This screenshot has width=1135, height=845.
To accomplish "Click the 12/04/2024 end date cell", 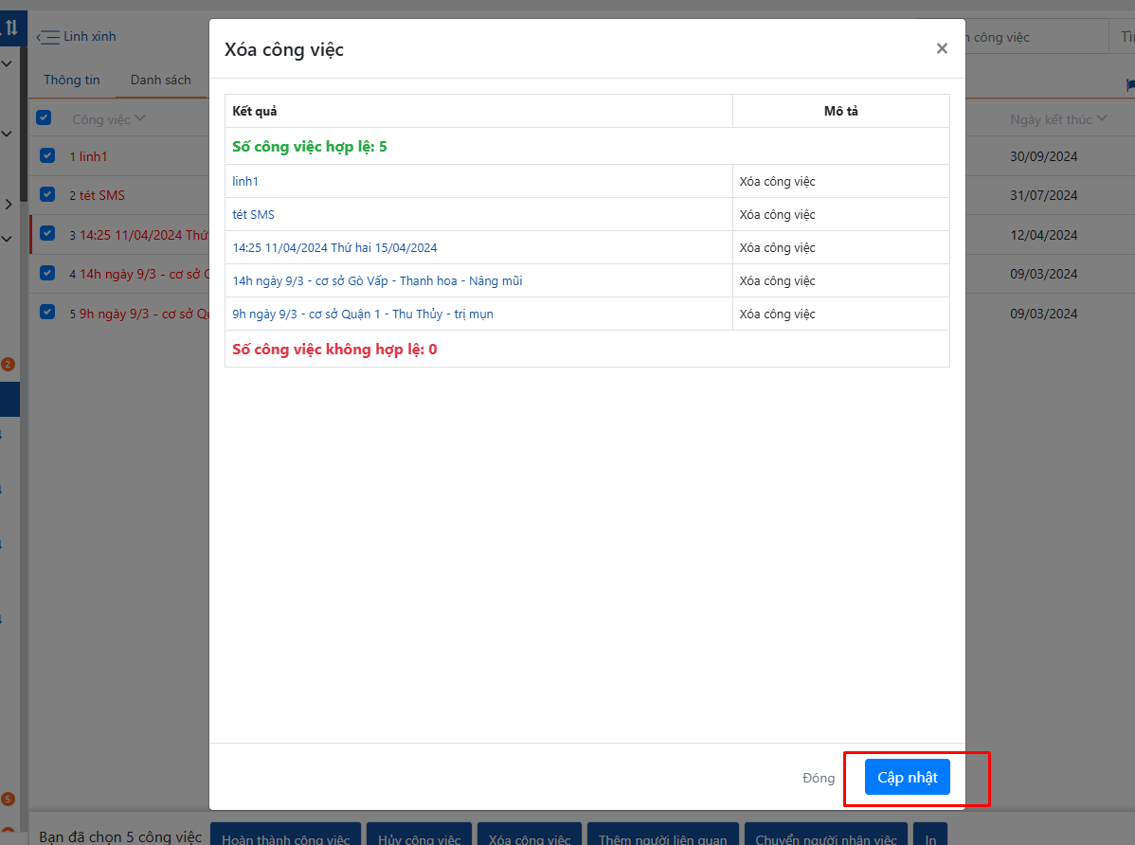I will pos(1043,235).
